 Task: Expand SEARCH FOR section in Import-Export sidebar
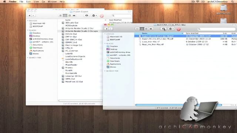click(28, 58)
